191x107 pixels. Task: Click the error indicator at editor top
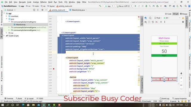[x=138, y=17]
